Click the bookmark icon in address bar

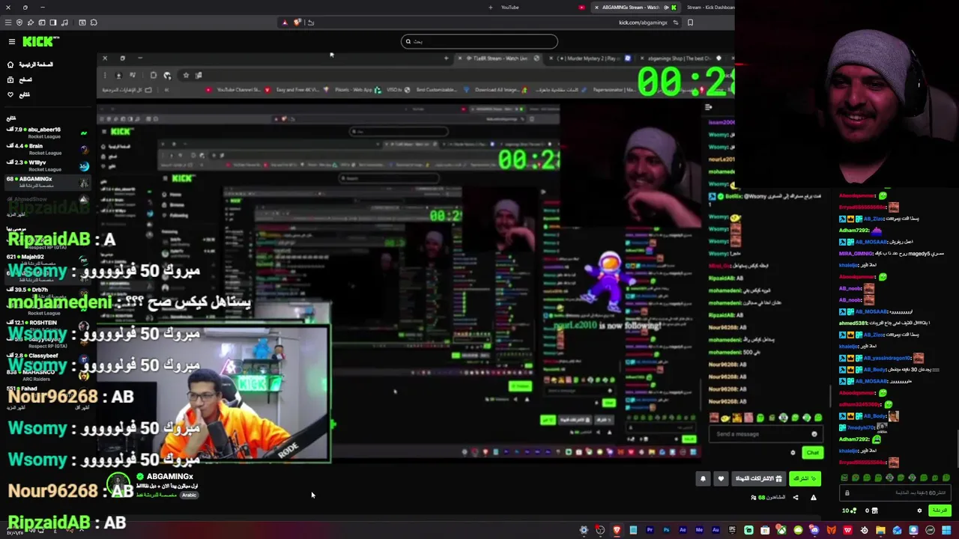pos(690,22)
